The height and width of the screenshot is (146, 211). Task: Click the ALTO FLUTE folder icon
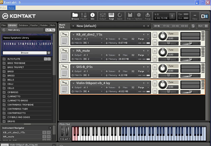[x=4, y=59]
